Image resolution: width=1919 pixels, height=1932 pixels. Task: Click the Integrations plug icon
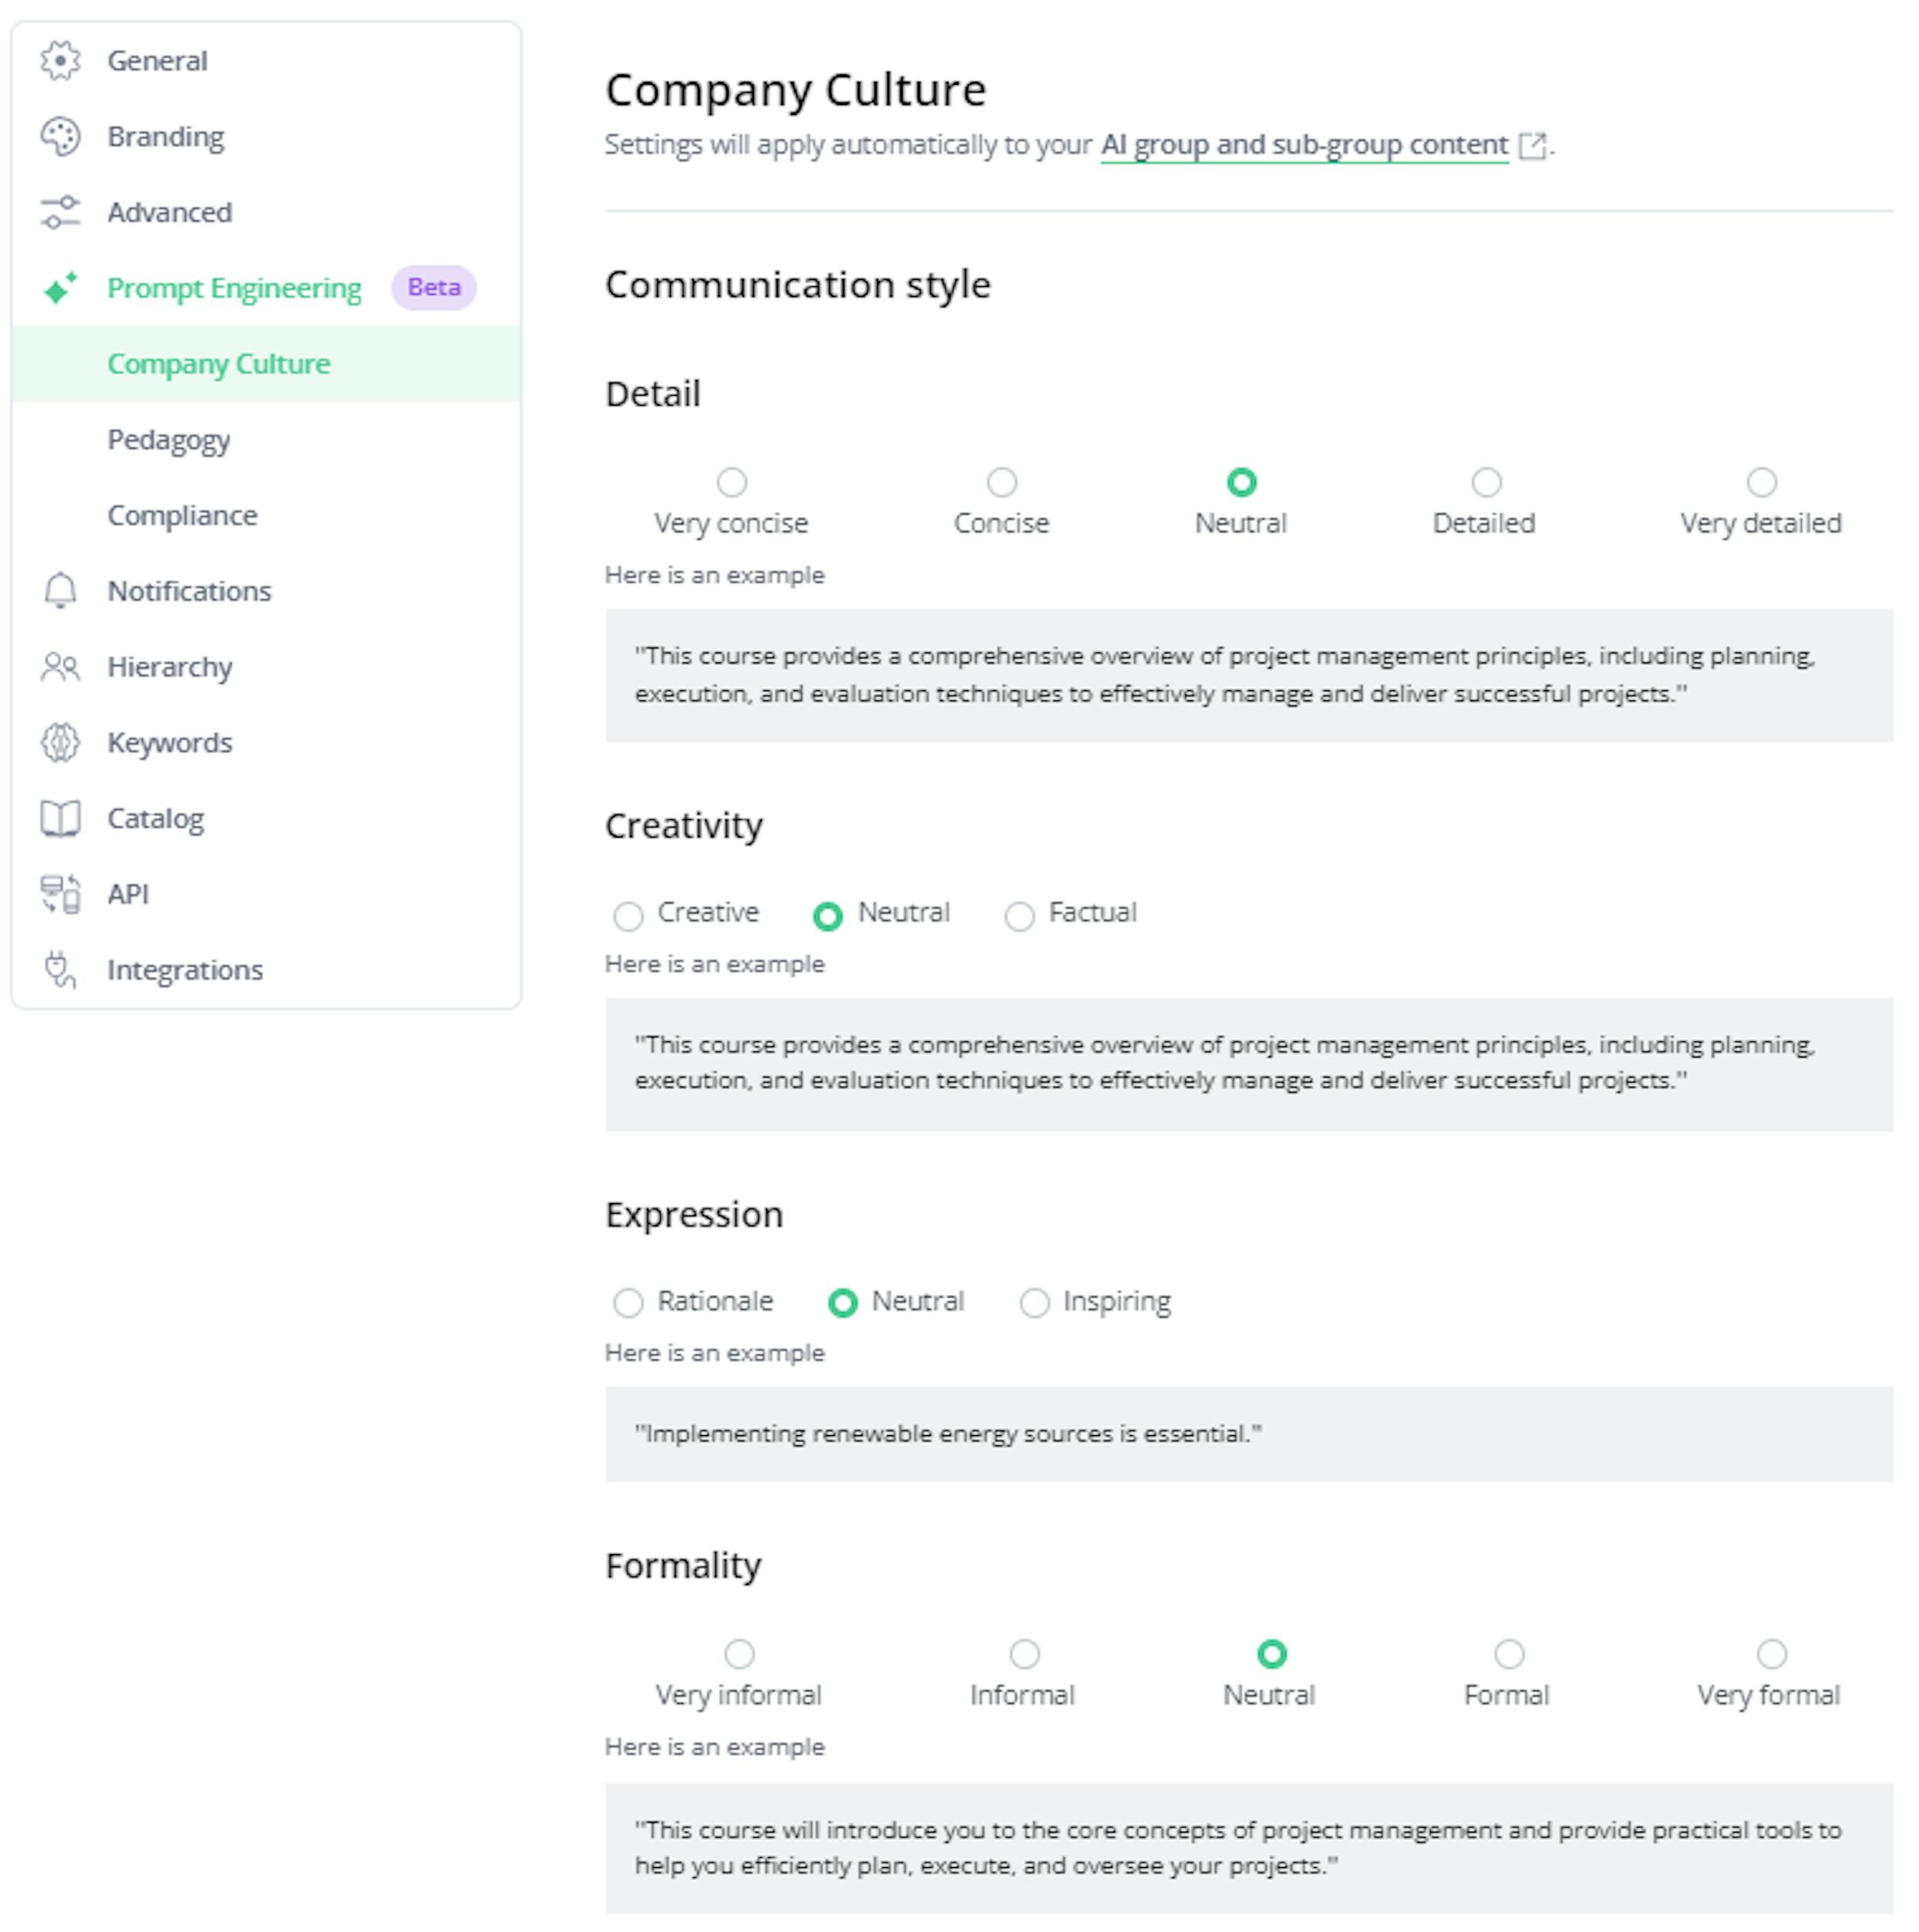click(60, 970)
